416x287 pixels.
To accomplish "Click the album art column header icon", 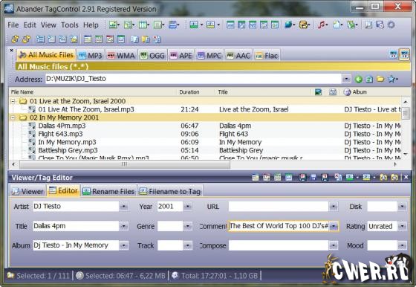I will point(318,92).
